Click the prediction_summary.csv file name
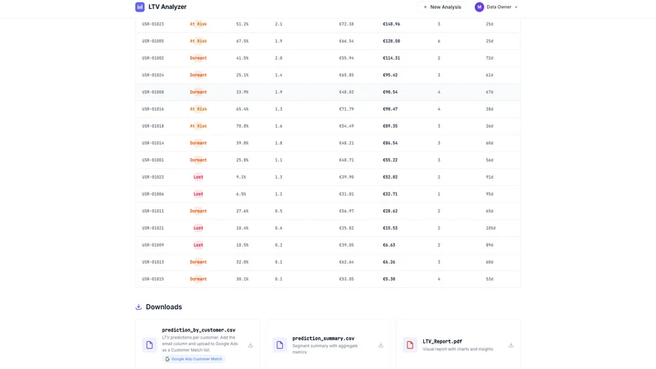 tap(323, 339)
